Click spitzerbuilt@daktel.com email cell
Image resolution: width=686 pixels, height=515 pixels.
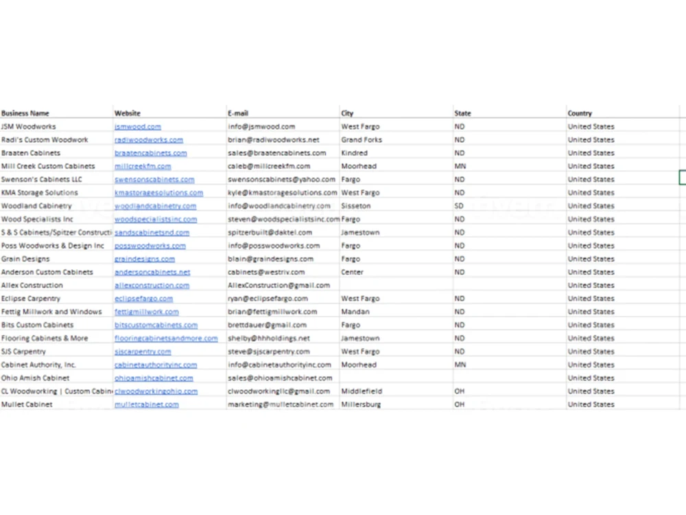283,233
